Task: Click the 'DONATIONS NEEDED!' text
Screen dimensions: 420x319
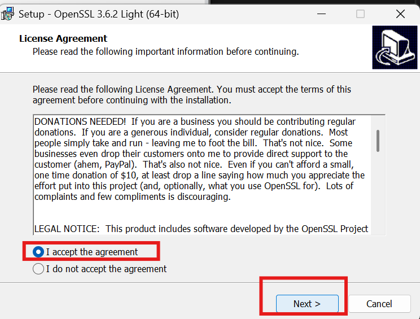Action: click(x=80, y=121)
